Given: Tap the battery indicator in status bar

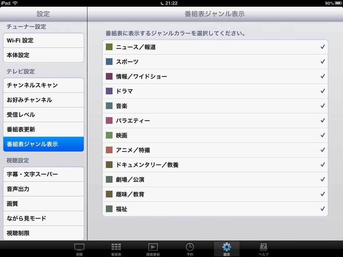Looking at the screenshot, I should tap(337, 3).
